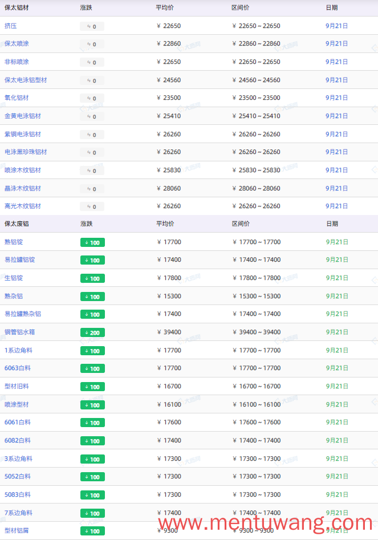Open the 易拉罐熟杂铝 link

[23, 314]
